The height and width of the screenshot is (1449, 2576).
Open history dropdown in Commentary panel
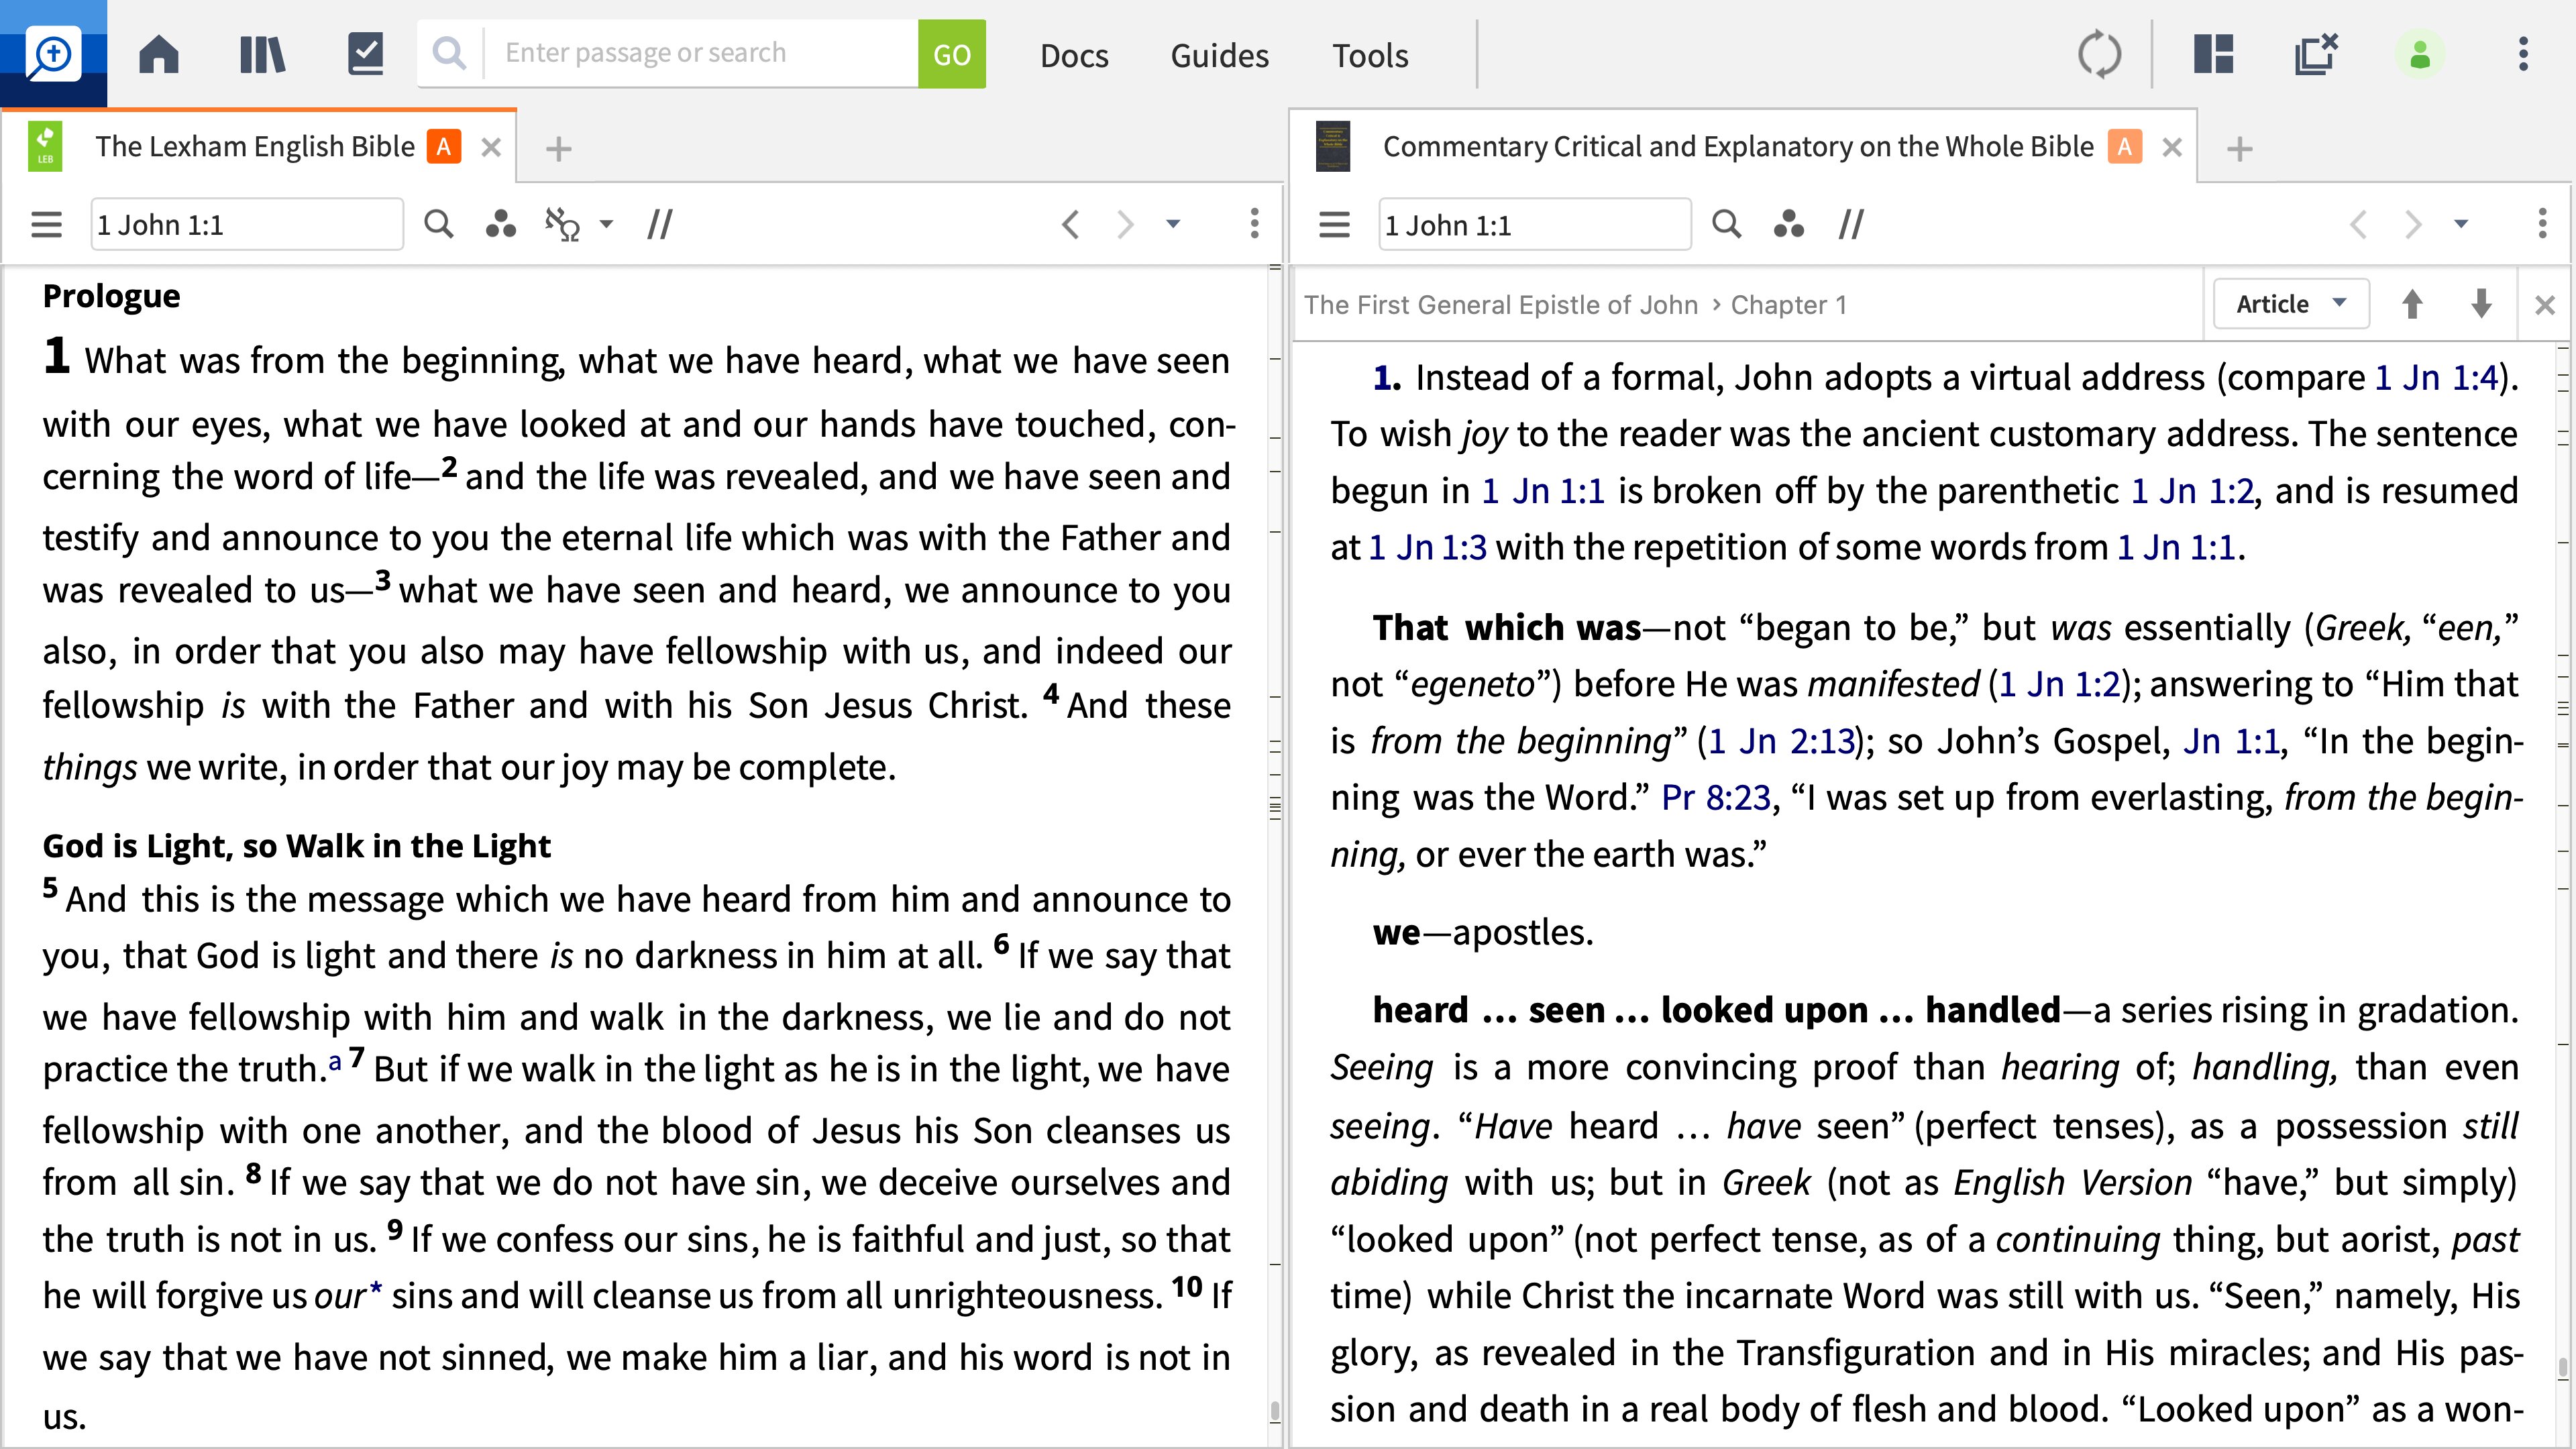(2461, 224)
